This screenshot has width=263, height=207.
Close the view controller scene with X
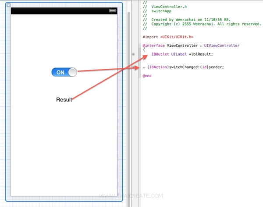click(x=9, y=5)
